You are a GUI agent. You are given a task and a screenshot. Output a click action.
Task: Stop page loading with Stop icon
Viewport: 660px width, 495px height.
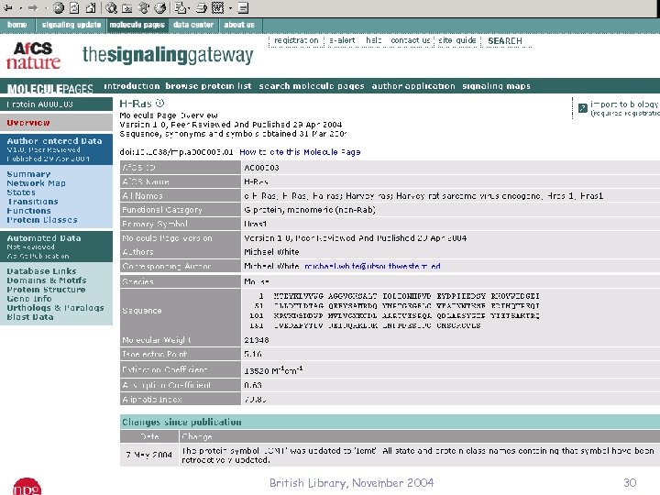click(x=59, y=7)
